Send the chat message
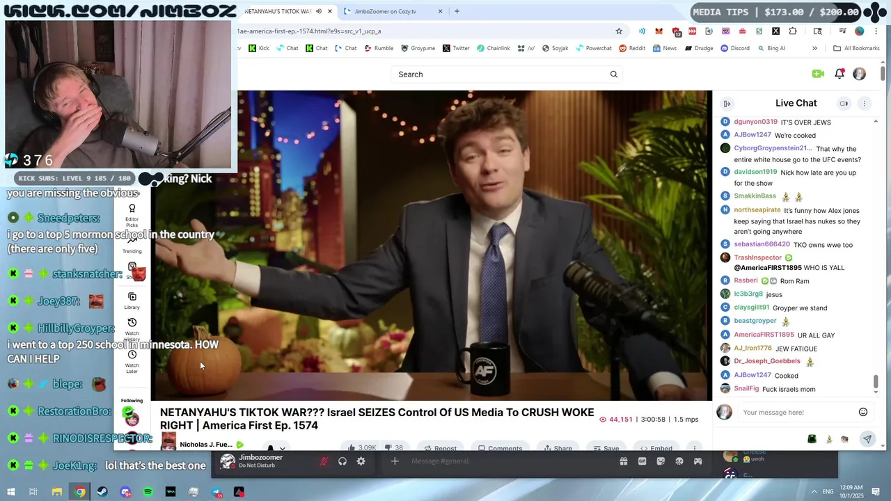Viewport: 891px width, 501px height. pos(867,439)
